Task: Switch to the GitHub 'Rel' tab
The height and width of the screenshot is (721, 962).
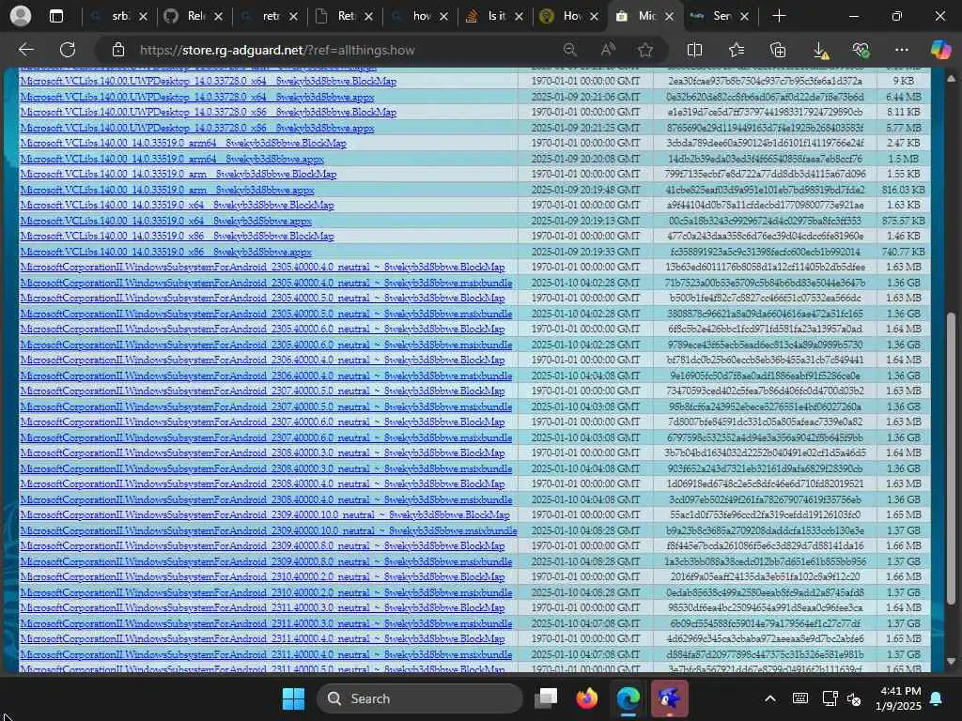Action: pyautogui.click(x=194, y=17)
